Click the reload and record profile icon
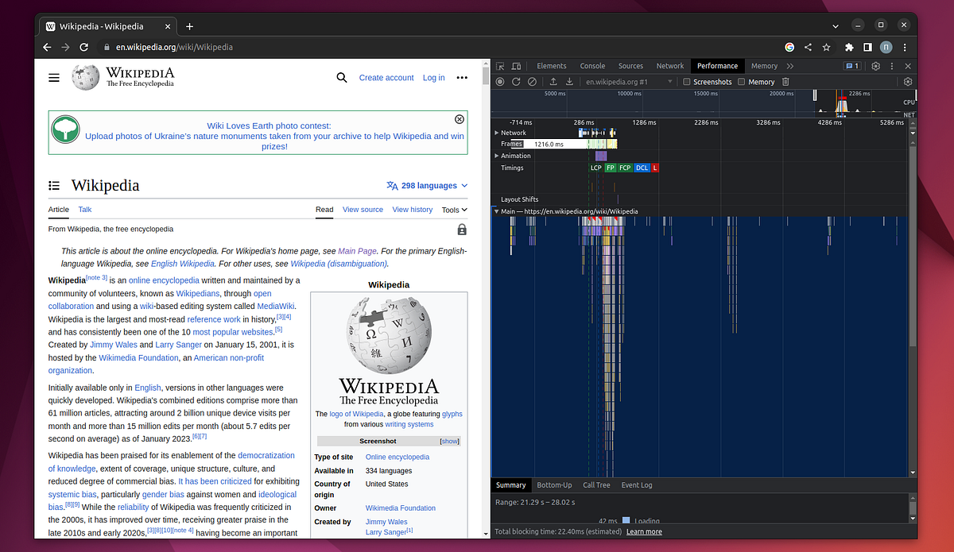Viewport: 954px width, 552px height. coord(516,82)
